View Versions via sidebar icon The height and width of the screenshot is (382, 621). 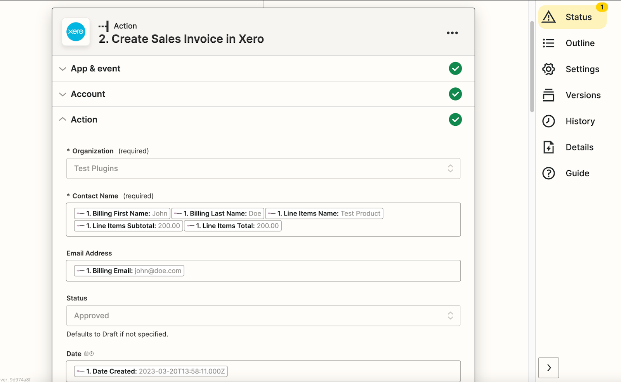(548, 95)
